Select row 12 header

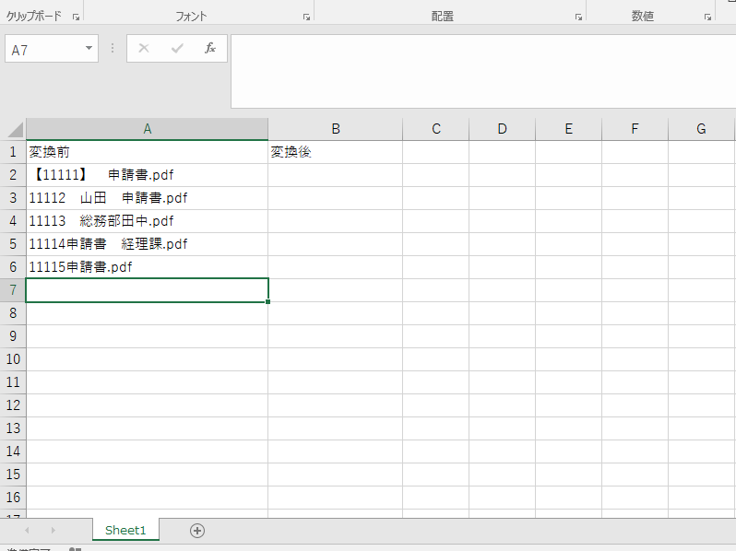tap(13, 405)
